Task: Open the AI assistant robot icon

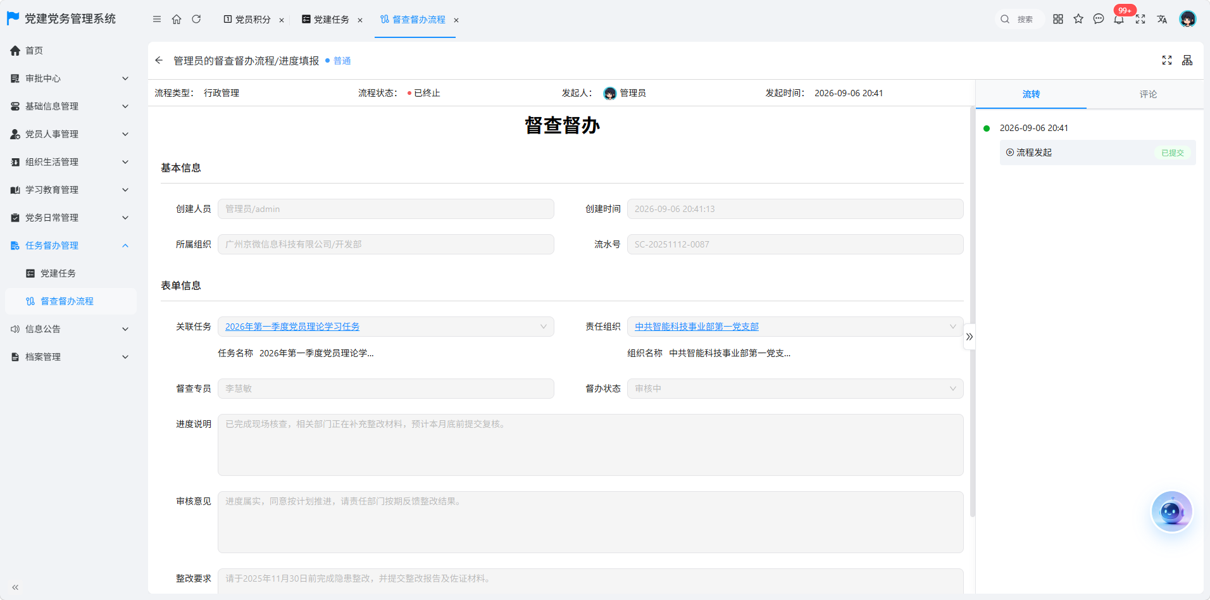Action: (x=1171, y=511)
